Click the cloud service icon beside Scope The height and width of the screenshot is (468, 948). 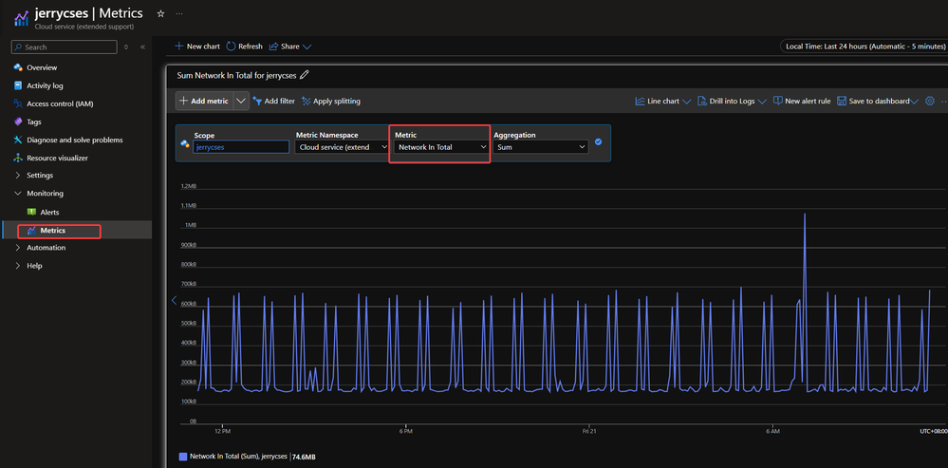185,144
